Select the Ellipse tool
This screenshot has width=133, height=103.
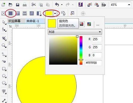tap(4, 76)
